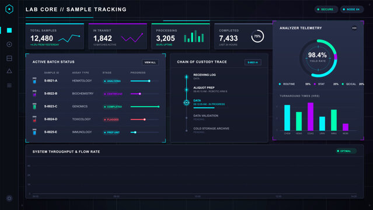Click the Centrifuge stage badge
Image resolution: width=373 pixels, height=210 pixels.
pos(113,94)
